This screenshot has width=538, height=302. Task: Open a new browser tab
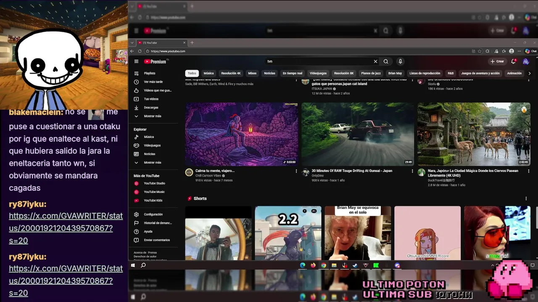tap(192, 43)
